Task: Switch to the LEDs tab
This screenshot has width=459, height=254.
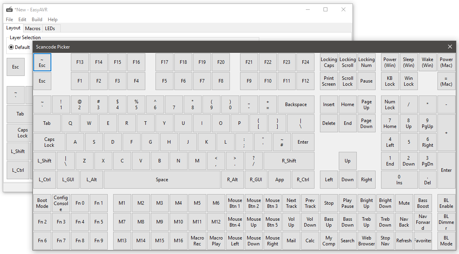Action: point(50,28)
